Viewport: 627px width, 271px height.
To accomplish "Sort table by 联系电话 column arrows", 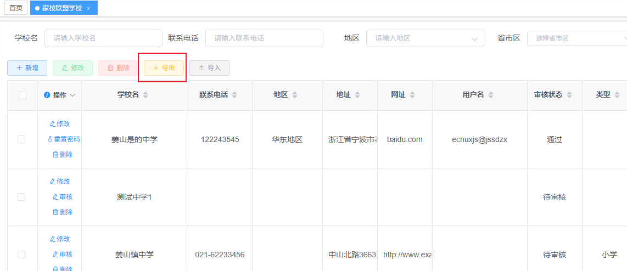I will (234, 95).
